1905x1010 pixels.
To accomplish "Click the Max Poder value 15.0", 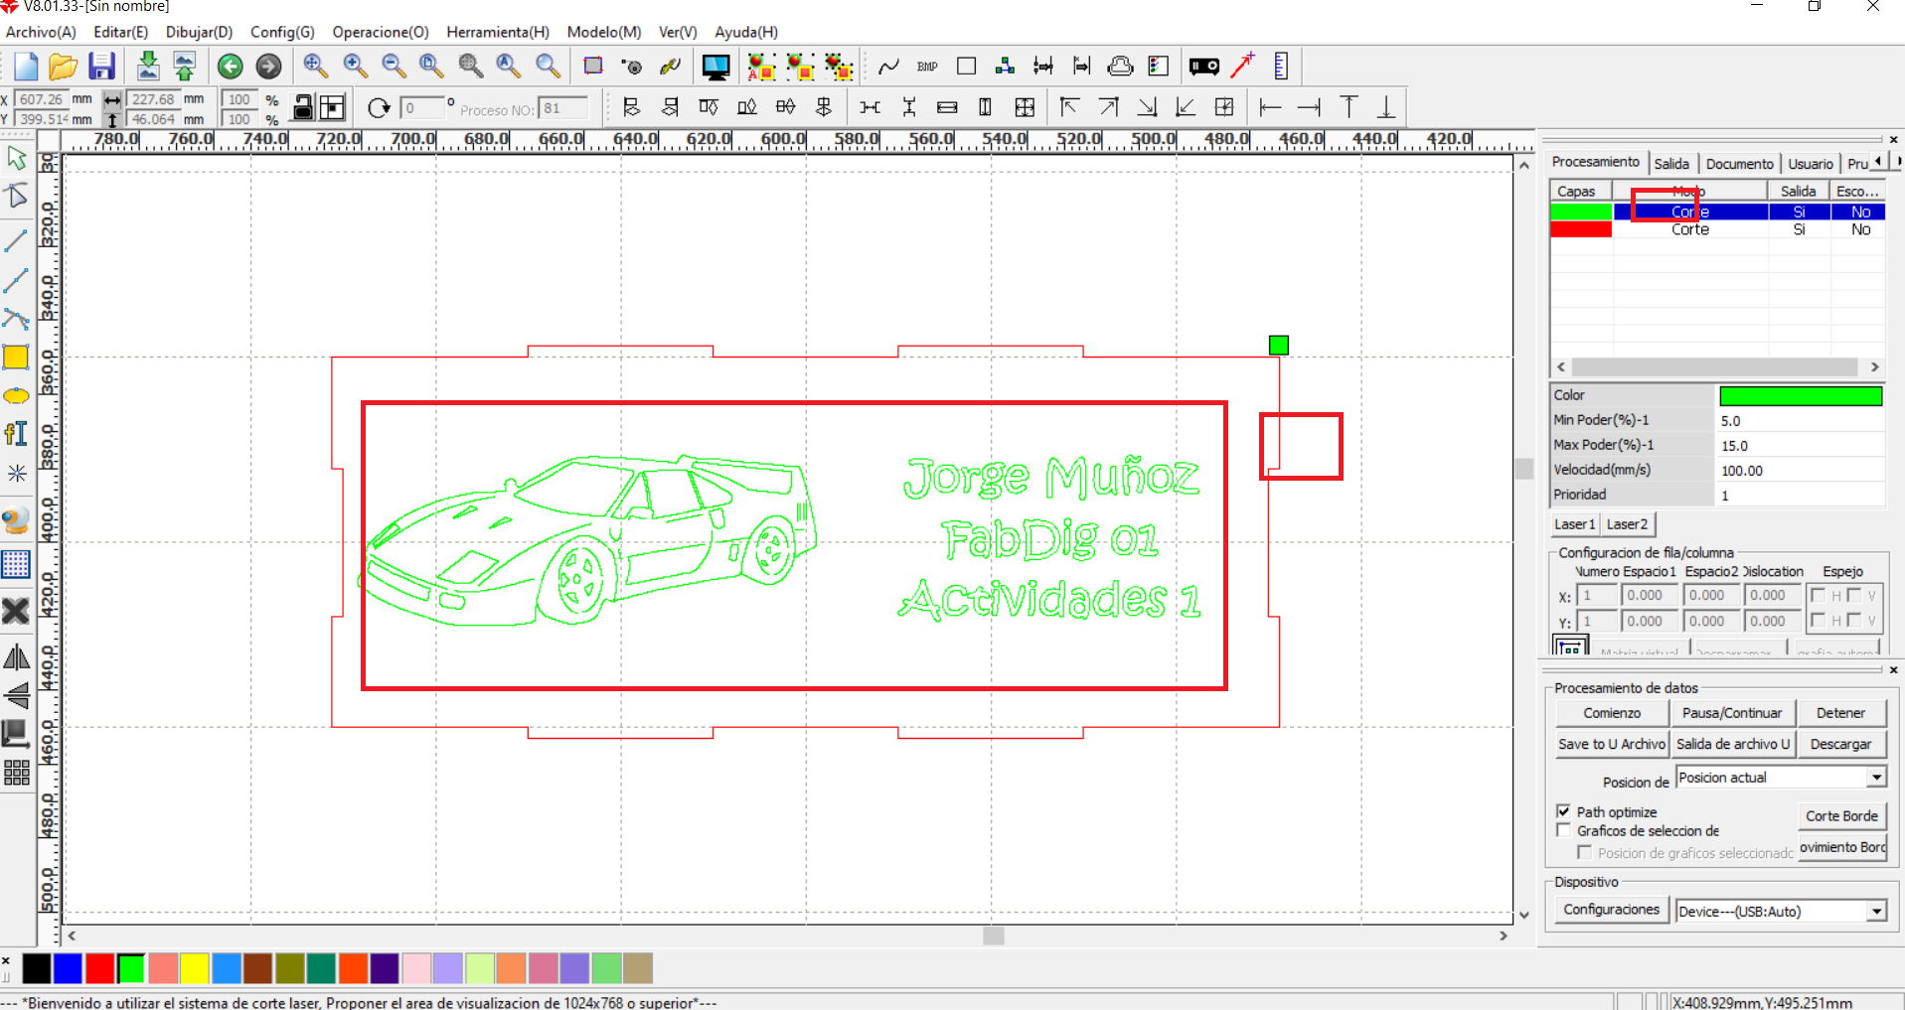I will point(1801,445).
